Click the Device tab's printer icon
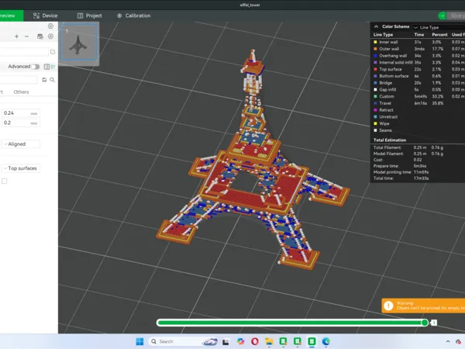Viewport: 465px width, 349px height. [36, 16]
